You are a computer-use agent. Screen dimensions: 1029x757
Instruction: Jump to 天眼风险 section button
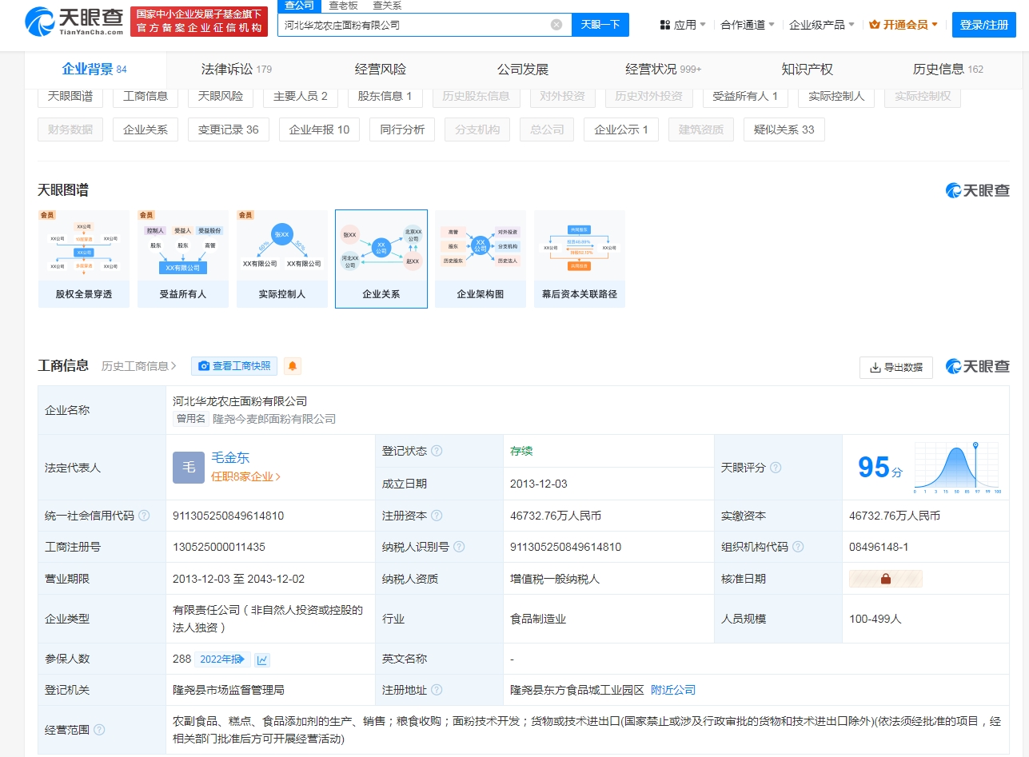point(221,96)
